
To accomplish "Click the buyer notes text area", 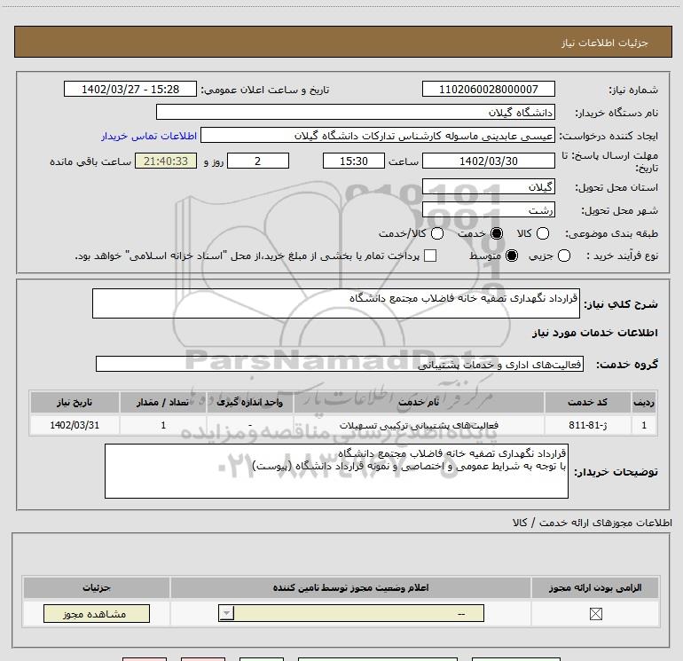I will [x=336, y=471].
